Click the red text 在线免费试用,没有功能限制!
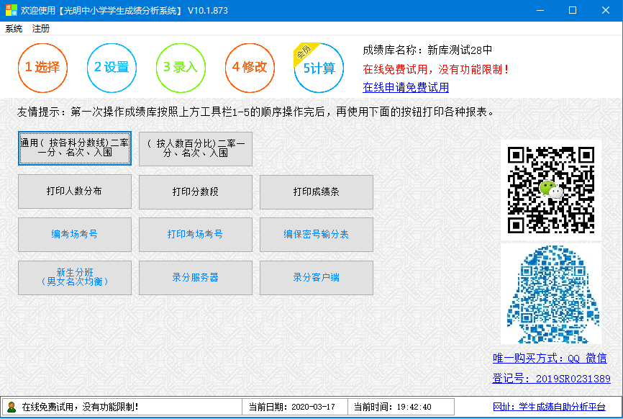623x419 pixels. coord(436,70)
